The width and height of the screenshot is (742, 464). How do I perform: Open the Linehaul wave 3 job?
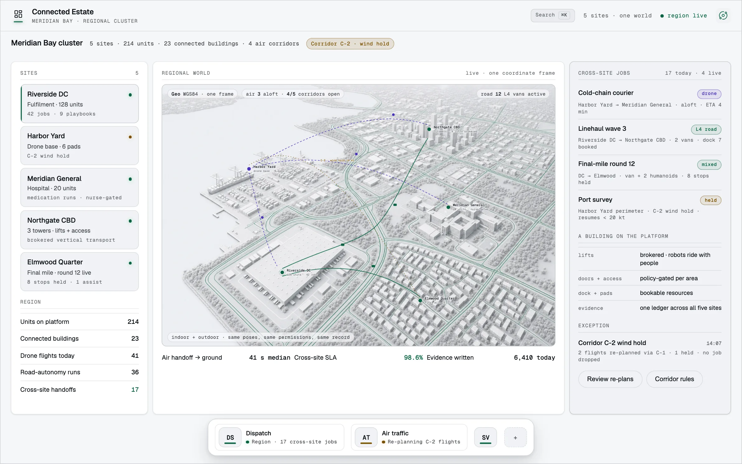650,137
